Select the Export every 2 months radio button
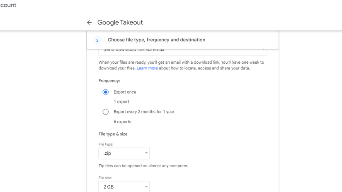 pyautogui.click(x=106, y=112)
